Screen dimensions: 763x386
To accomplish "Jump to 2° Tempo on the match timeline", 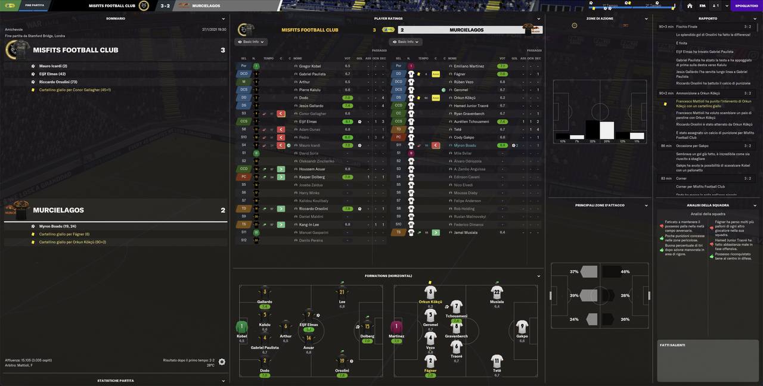I will click(653, 5).
